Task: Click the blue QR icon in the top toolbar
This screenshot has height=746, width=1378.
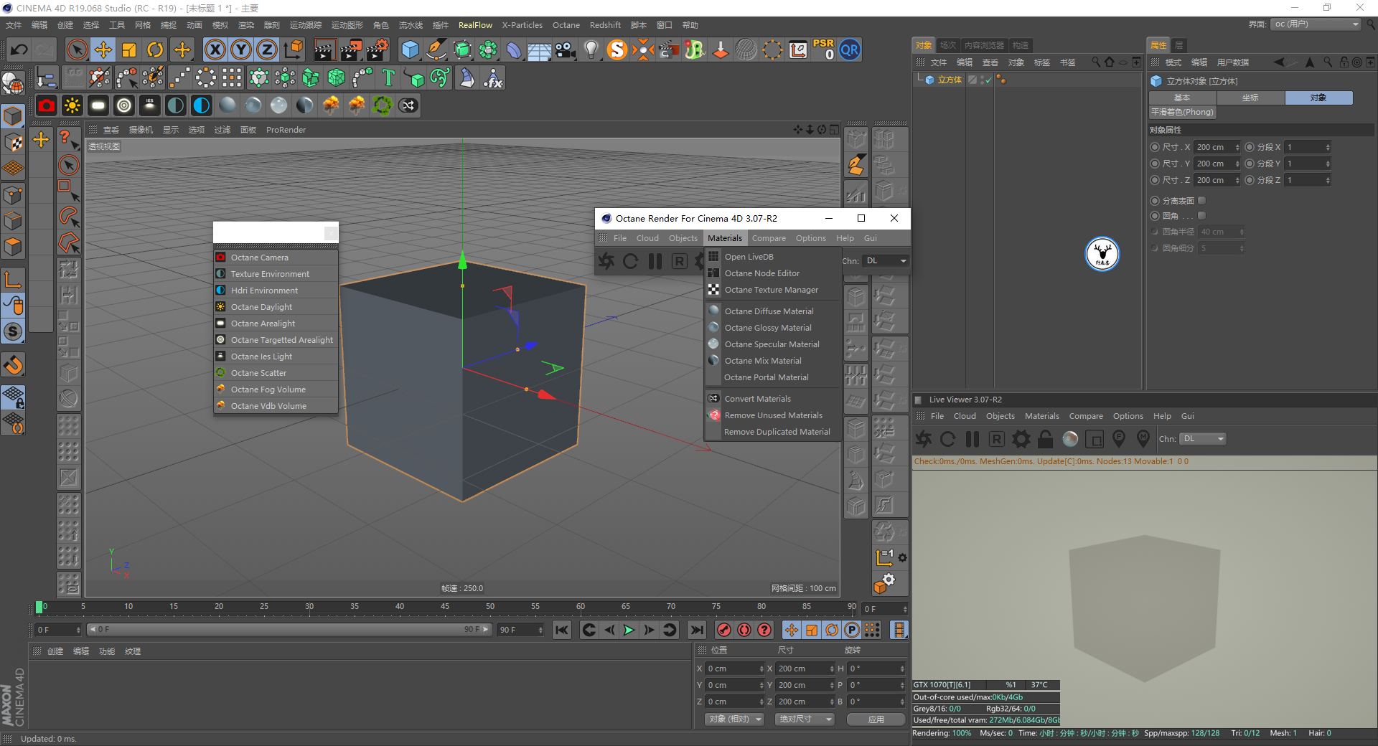Action: 850,49
